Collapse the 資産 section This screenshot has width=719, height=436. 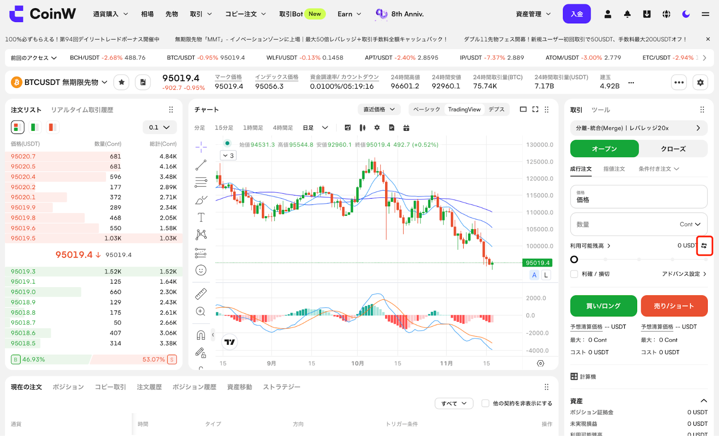(704, 400)
